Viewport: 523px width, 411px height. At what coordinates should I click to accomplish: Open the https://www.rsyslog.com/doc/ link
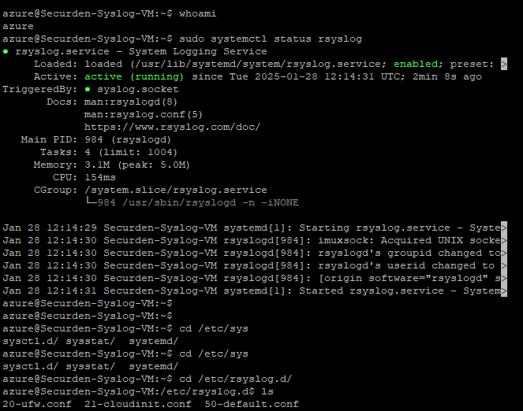pyautogui.click(x=172, y=127)
